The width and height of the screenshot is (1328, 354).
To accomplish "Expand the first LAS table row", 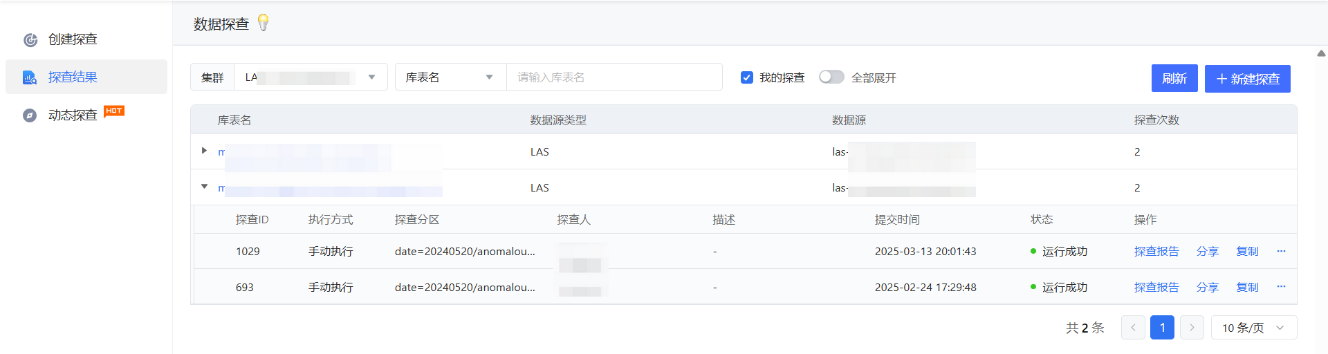I will [x=204, y=150].
